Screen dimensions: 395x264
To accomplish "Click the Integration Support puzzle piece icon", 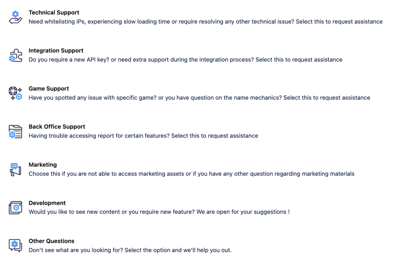I will [15, 55].
